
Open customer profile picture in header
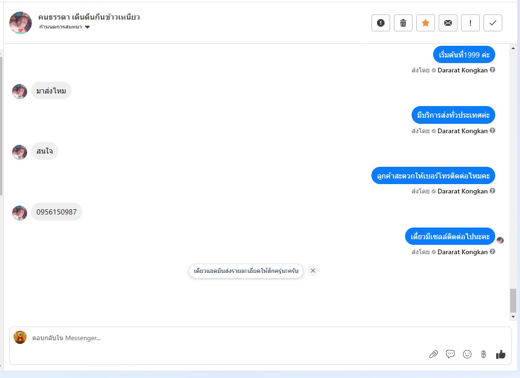tap(21, 23)
